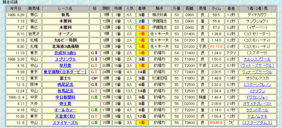Go to the オールカマー race page
This screenshot has height=128, width=282.
65,110
